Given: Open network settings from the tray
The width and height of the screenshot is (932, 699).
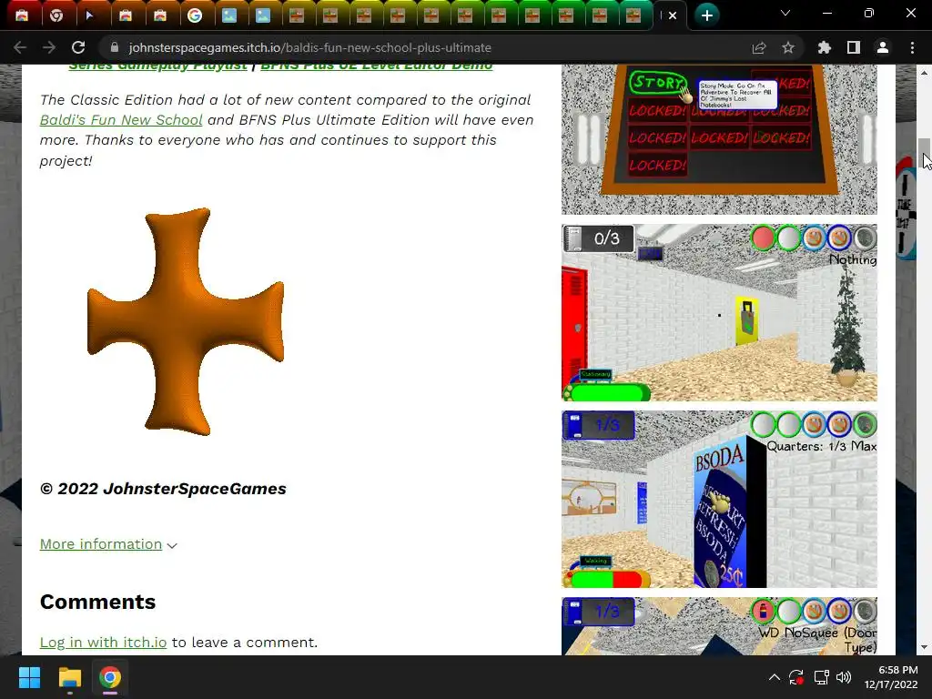Looking at the screenshot, I should click(822, 677).
